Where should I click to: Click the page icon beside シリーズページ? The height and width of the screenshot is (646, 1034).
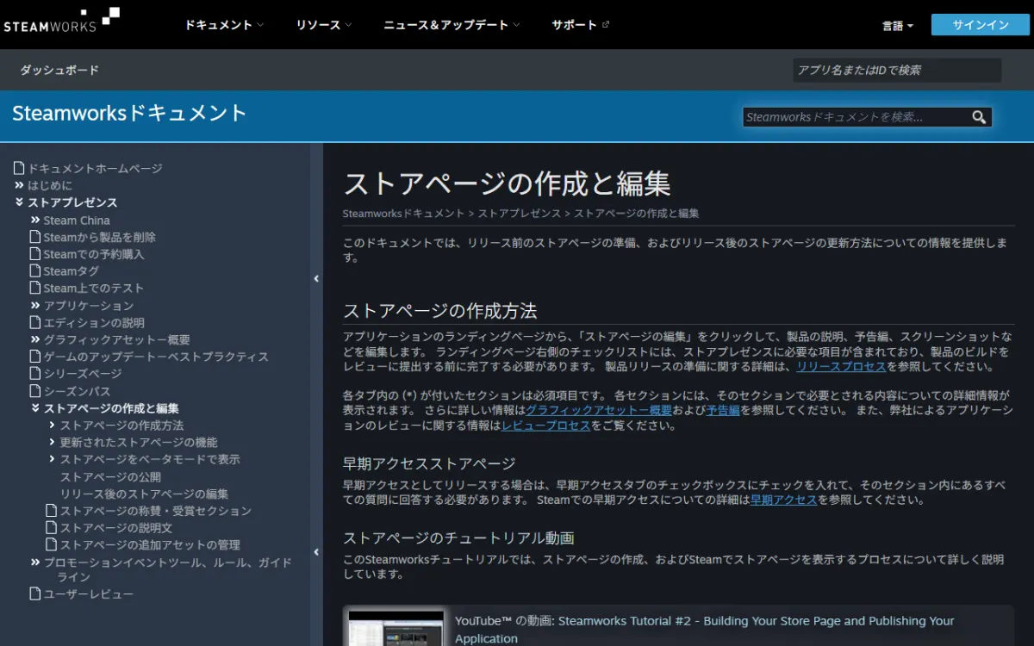tap(35, 374)
